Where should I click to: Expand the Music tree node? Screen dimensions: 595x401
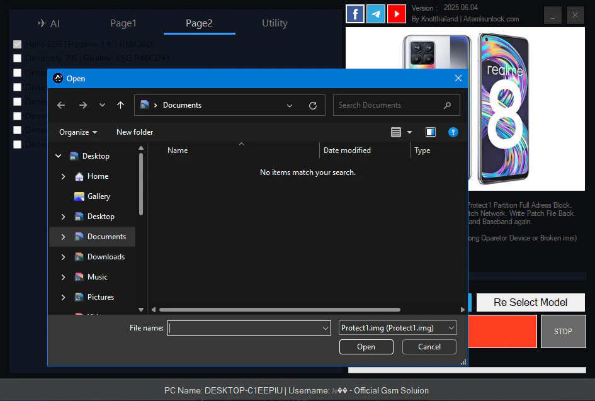coord(64,277)
